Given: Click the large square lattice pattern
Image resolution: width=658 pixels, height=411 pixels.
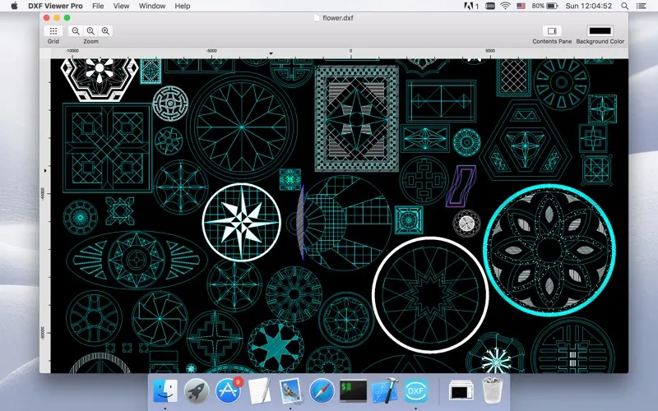Looking at the screenshot, I should click(108, 148).
